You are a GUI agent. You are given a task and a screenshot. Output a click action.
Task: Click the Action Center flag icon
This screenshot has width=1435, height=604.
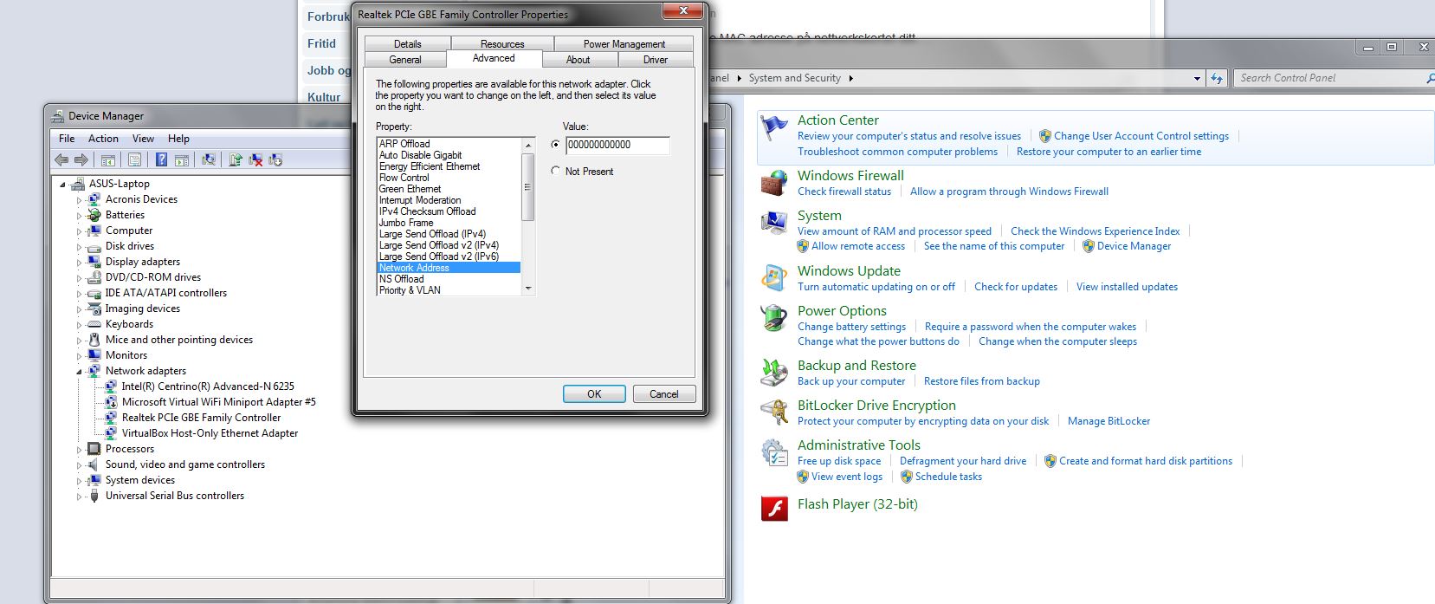(x=774, y=127)
